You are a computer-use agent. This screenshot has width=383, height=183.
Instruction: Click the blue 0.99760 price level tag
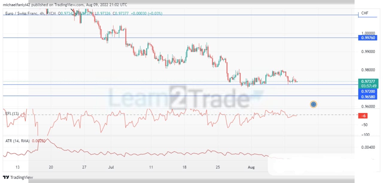(x=367, y=38)
